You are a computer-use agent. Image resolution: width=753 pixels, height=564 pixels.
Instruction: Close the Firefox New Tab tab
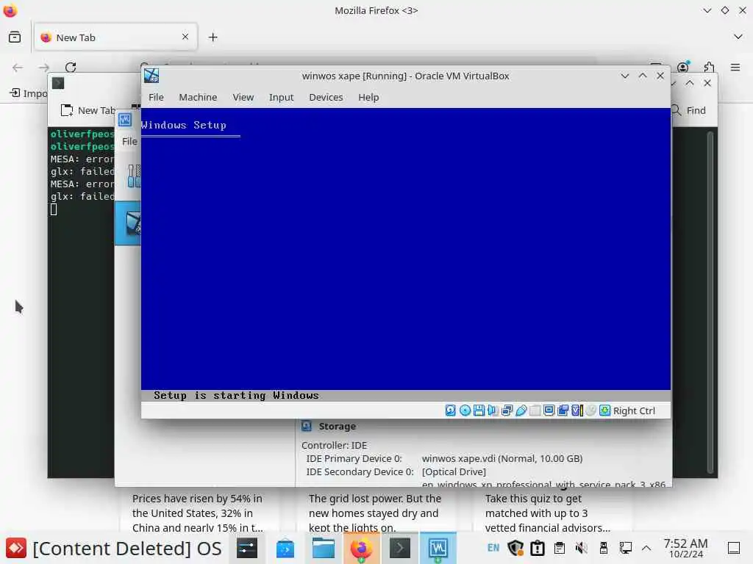pos(185,37)
